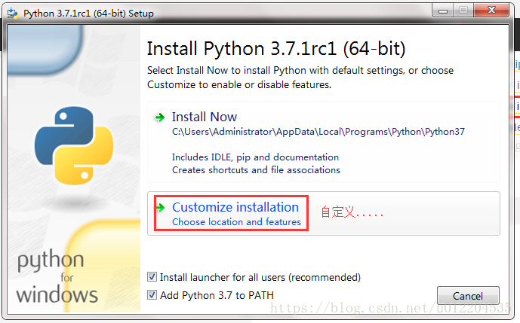Close the Python Setup window
520x323 pixels.
[491, 11]
